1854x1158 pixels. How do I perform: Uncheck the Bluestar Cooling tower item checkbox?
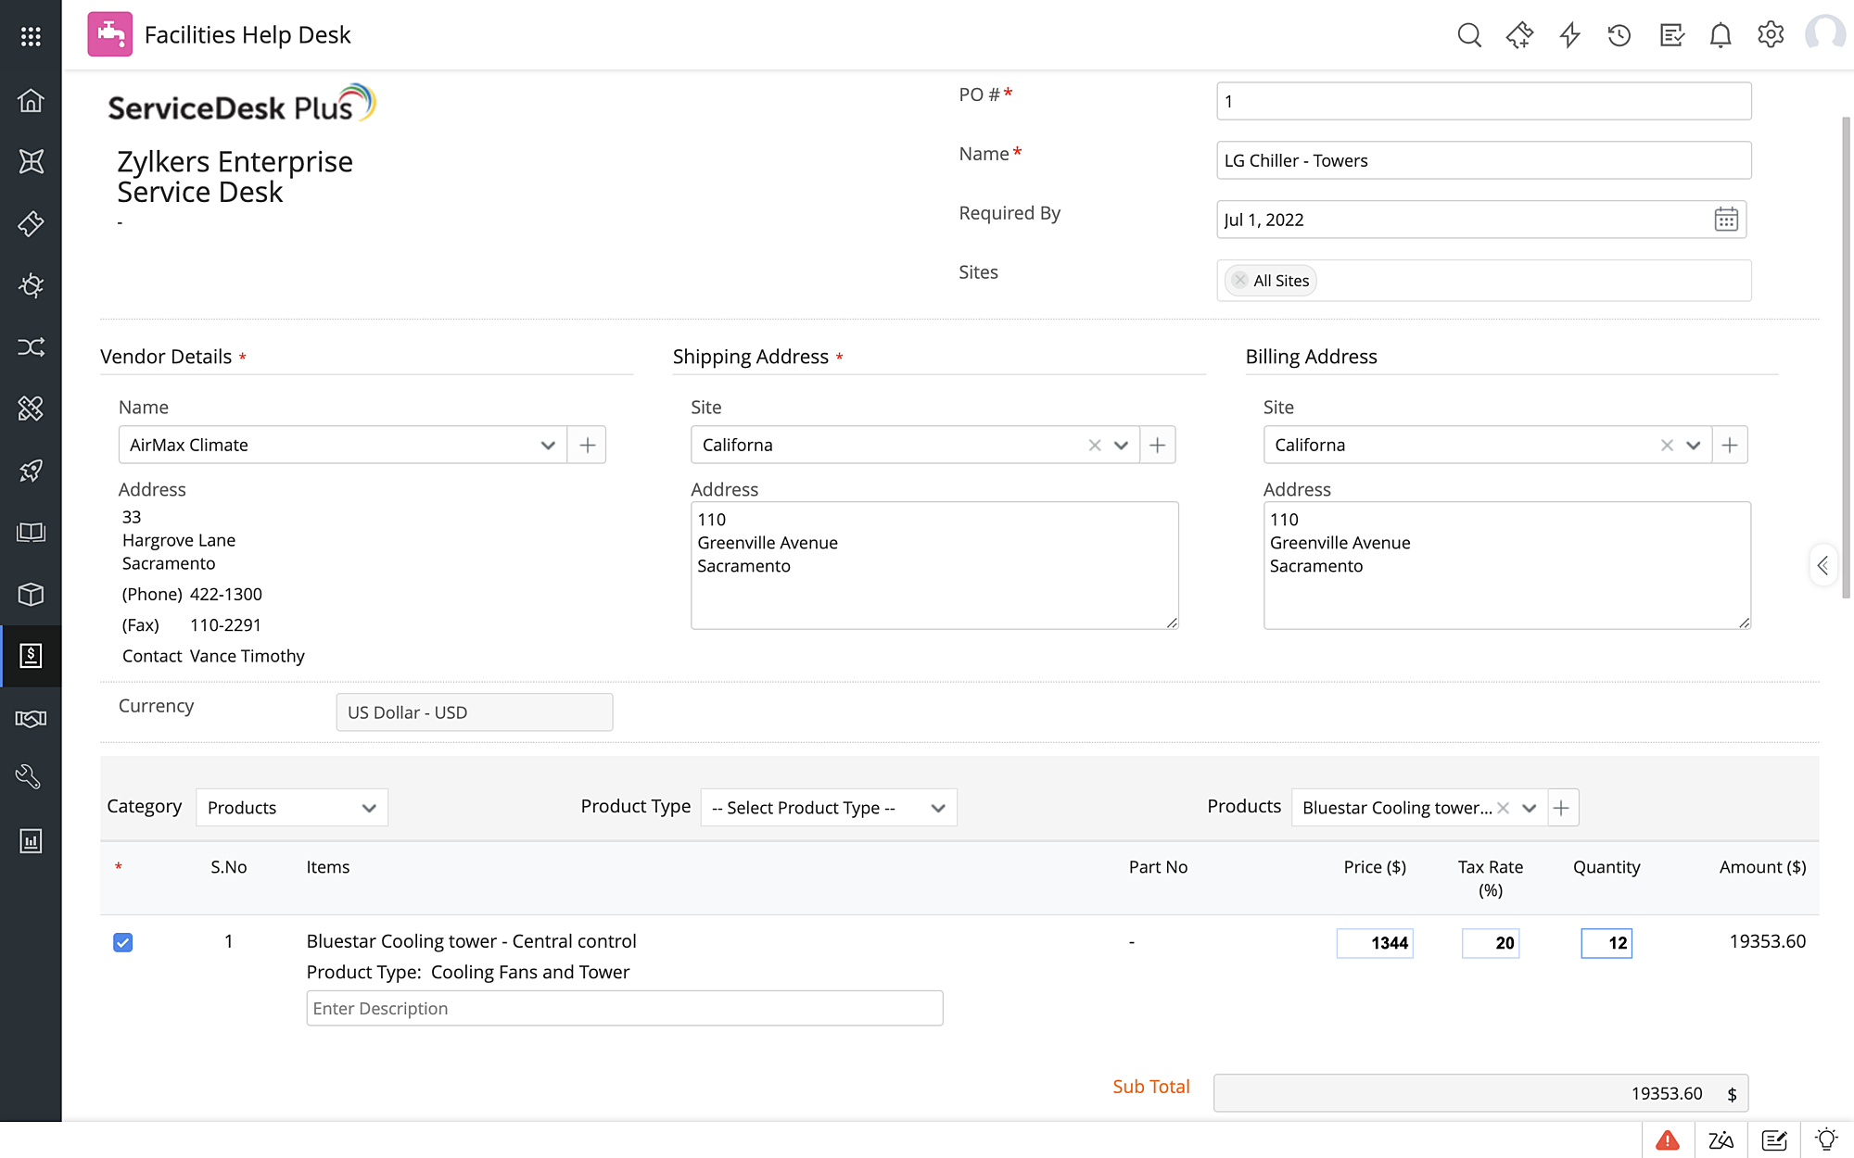[122, 942]
